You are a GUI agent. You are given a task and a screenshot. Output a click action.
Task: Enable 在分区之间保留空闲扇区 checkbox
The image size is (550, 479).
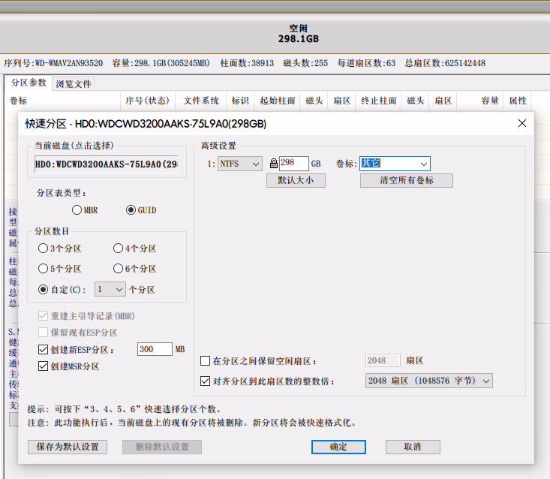coord(206,361)
